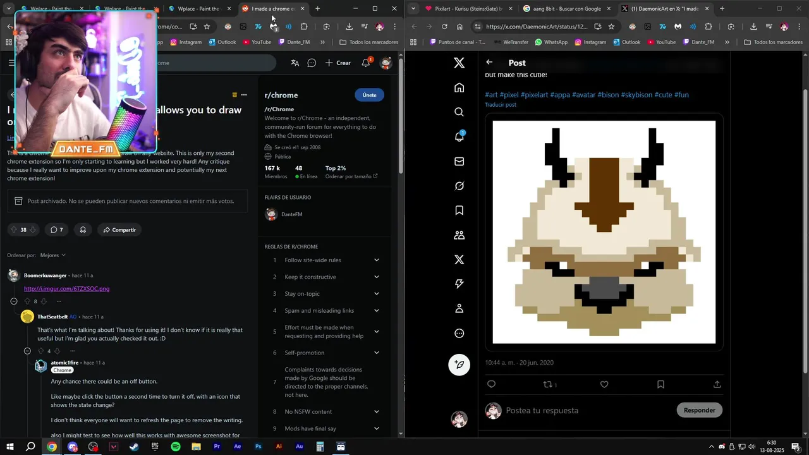Viewport: 809px width, 455px height.
Task: Open the 7 comments button
Action: click(57, 230)
